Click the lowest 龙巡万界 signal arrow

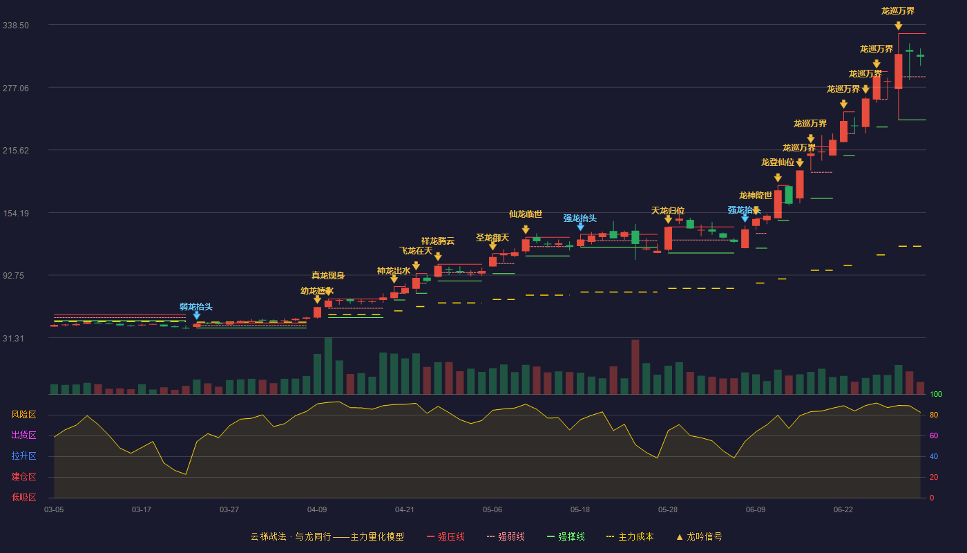click(800, 162)
